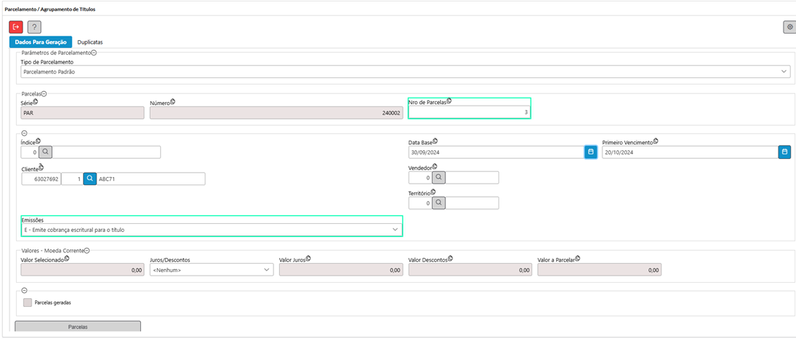This screenshot has width=796, height=339.
Task: Click the Parcelas button at bottom
Action: (x=77, y=327)
